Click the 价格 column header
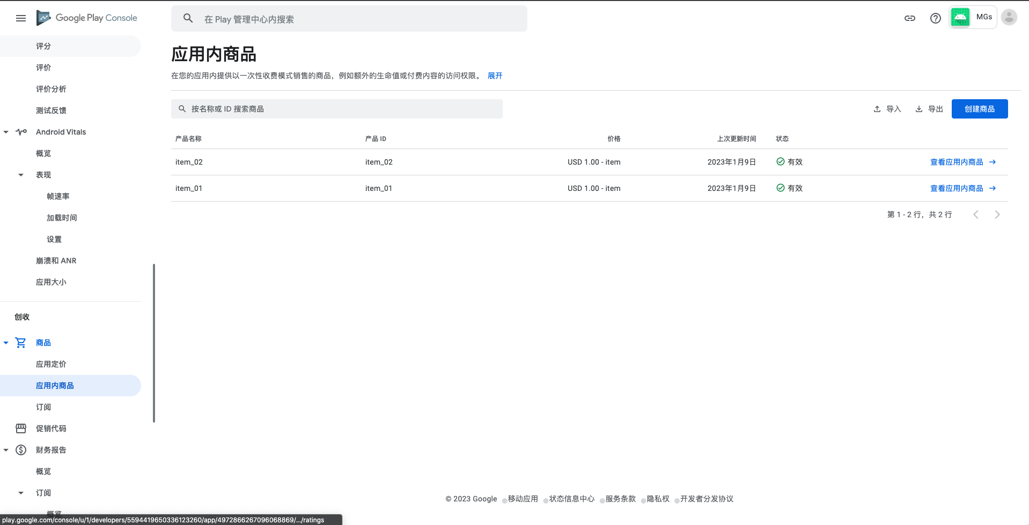The height and width of the screenshot is (525, 1029). (614, 138)
